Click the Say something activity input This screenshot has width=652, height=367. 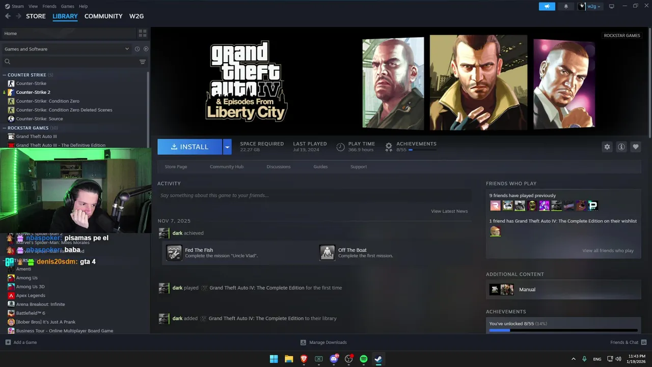[314, 195]
